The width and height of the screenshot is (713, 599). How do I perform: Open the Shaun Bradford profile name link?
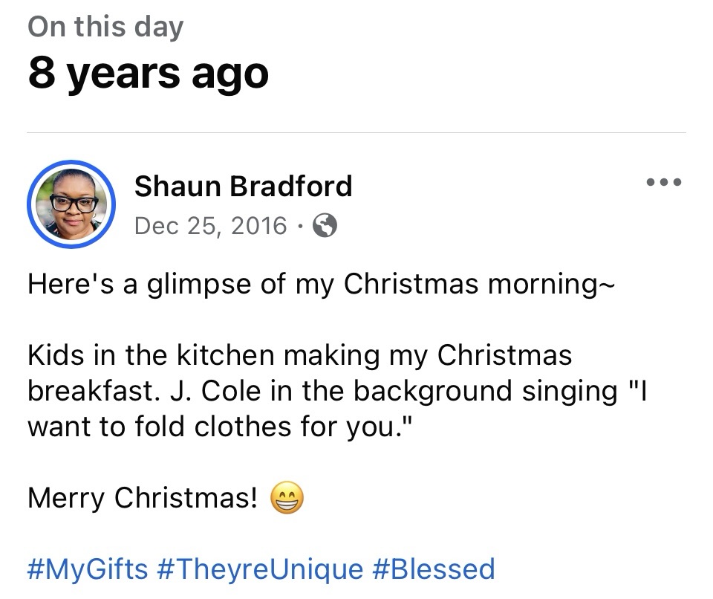pos(243,186)
